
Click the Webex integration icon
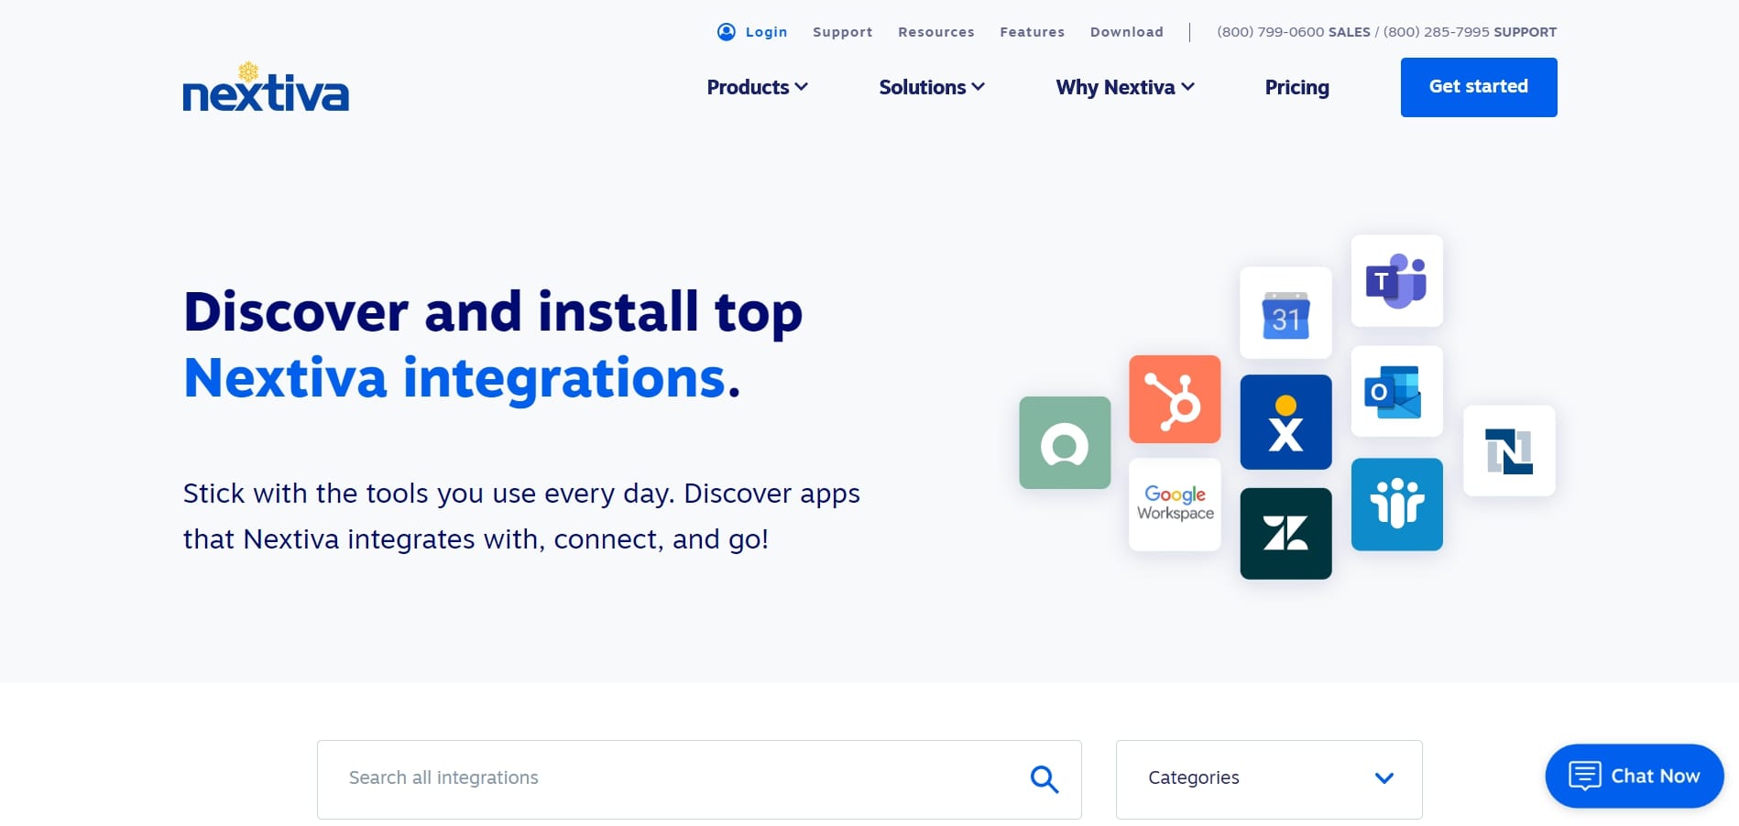point(1396,505)
